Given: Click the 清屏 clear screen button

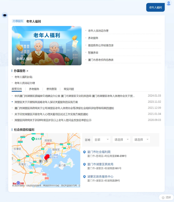Looking at the screenshot, I should coord(166,197).
